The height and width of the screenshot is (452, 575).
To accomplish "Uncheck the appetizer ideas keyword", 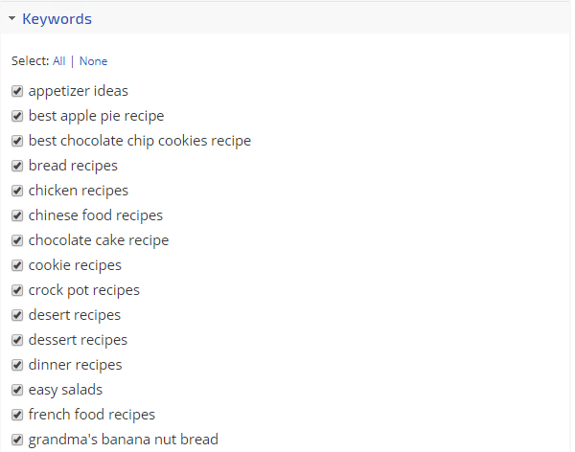I will pos(17,91).
